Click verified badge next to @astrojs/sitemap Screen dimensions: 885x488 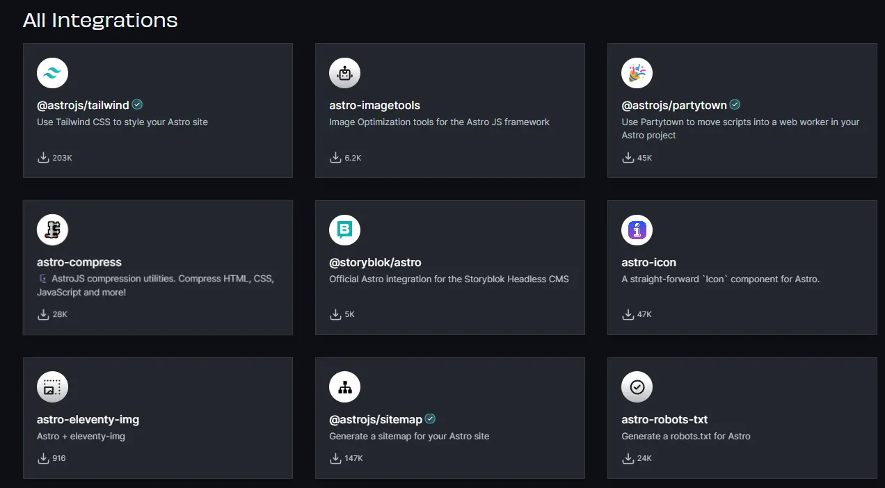pyautogui.click(x=431, y=419)
